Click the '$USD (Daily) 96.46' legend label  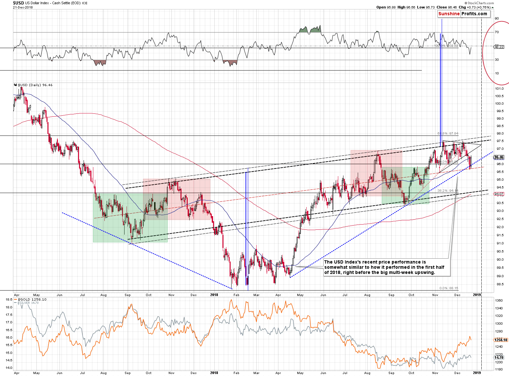(35, 85)
